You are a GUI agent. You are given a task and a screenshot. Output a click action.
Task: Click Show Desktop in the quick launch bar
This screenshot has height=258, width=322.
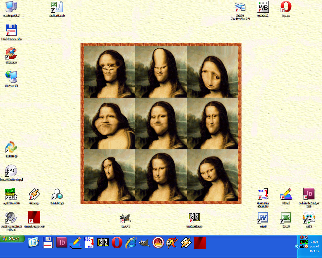(x=34, y=243)
